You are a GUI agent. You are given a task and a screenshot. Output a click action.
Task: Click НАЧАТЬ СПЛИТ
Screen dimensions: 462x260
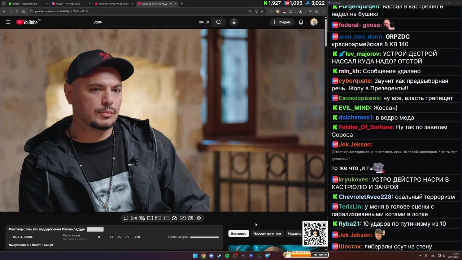click(23, 237)
